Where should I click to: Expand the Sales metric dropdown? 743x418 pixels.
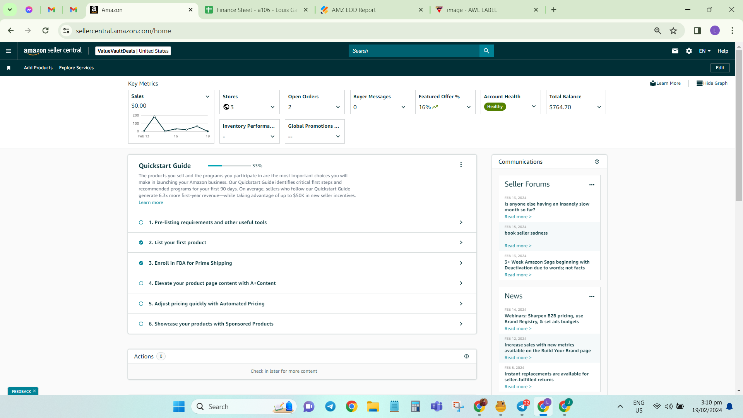click(x=207, y=96)
